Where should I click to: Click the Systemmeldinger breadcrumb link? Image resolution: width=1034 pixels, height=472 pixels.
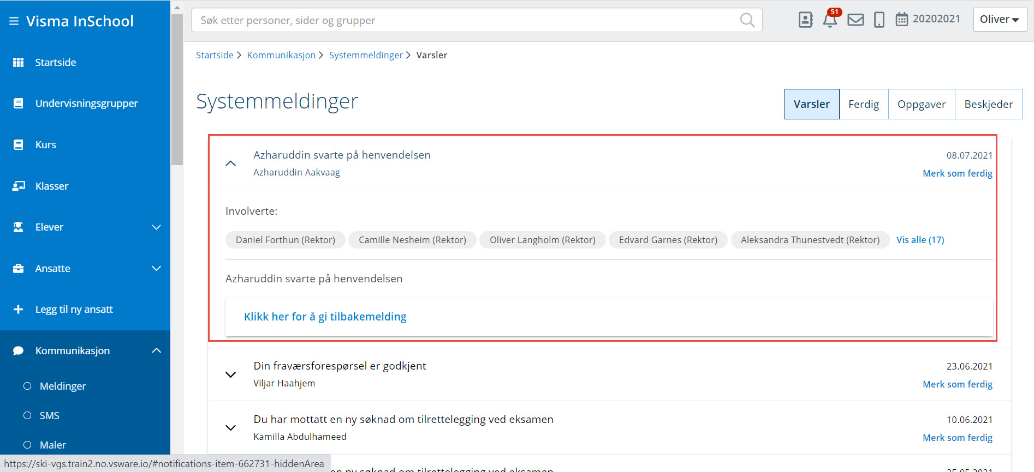pyautogui.click(x=366, y=55)
